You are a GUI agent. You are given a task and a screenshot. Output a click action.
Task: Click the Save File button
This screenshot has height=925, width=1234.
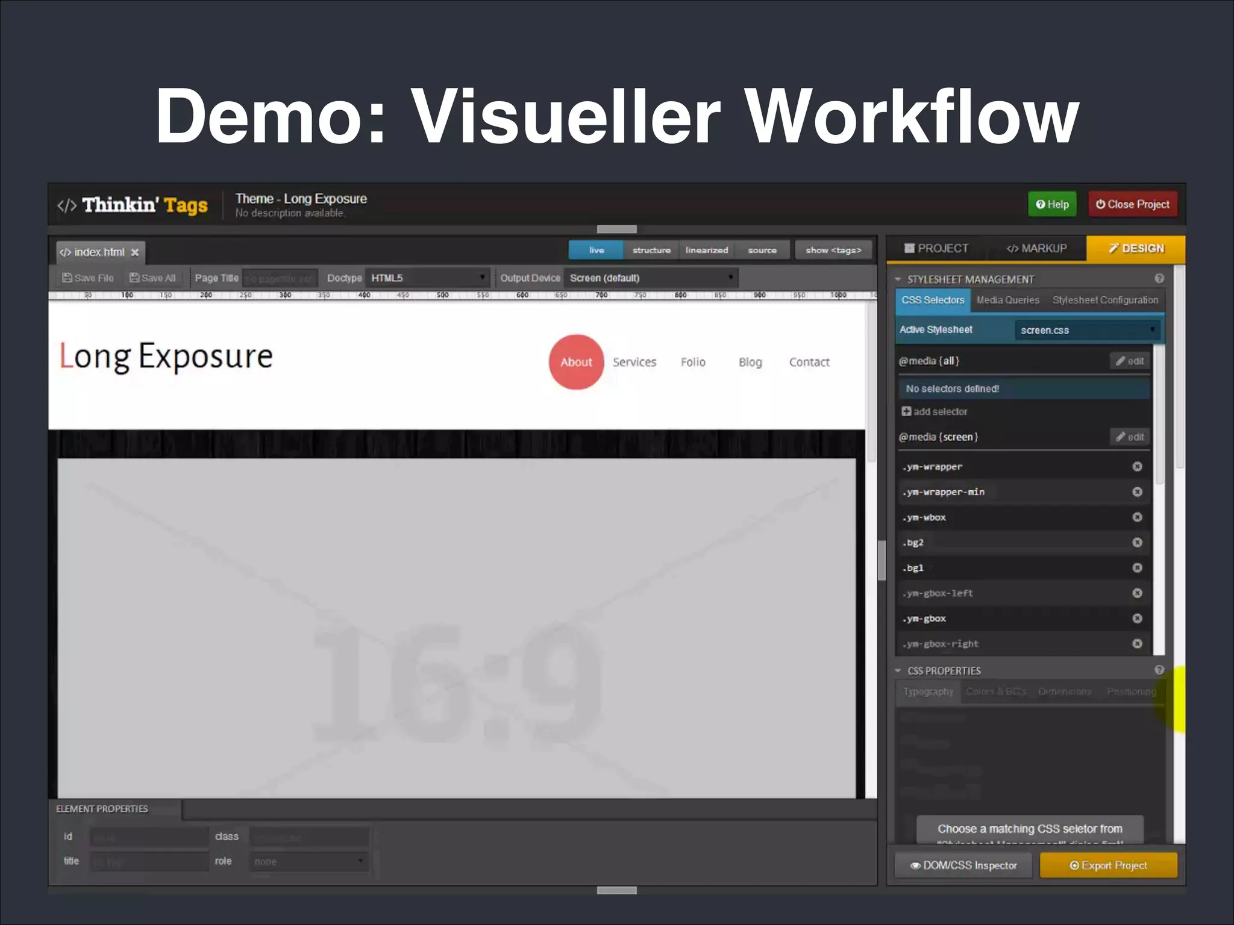(x=88, y=278)
